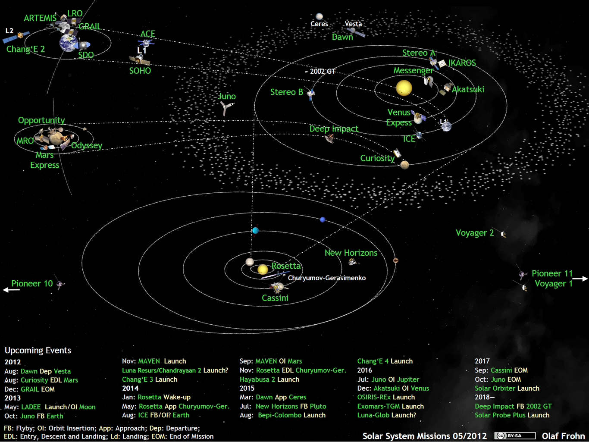Select the small Earth on inner orbit
The height and width of the screenshot is (442, 589).
click(446, 126)
